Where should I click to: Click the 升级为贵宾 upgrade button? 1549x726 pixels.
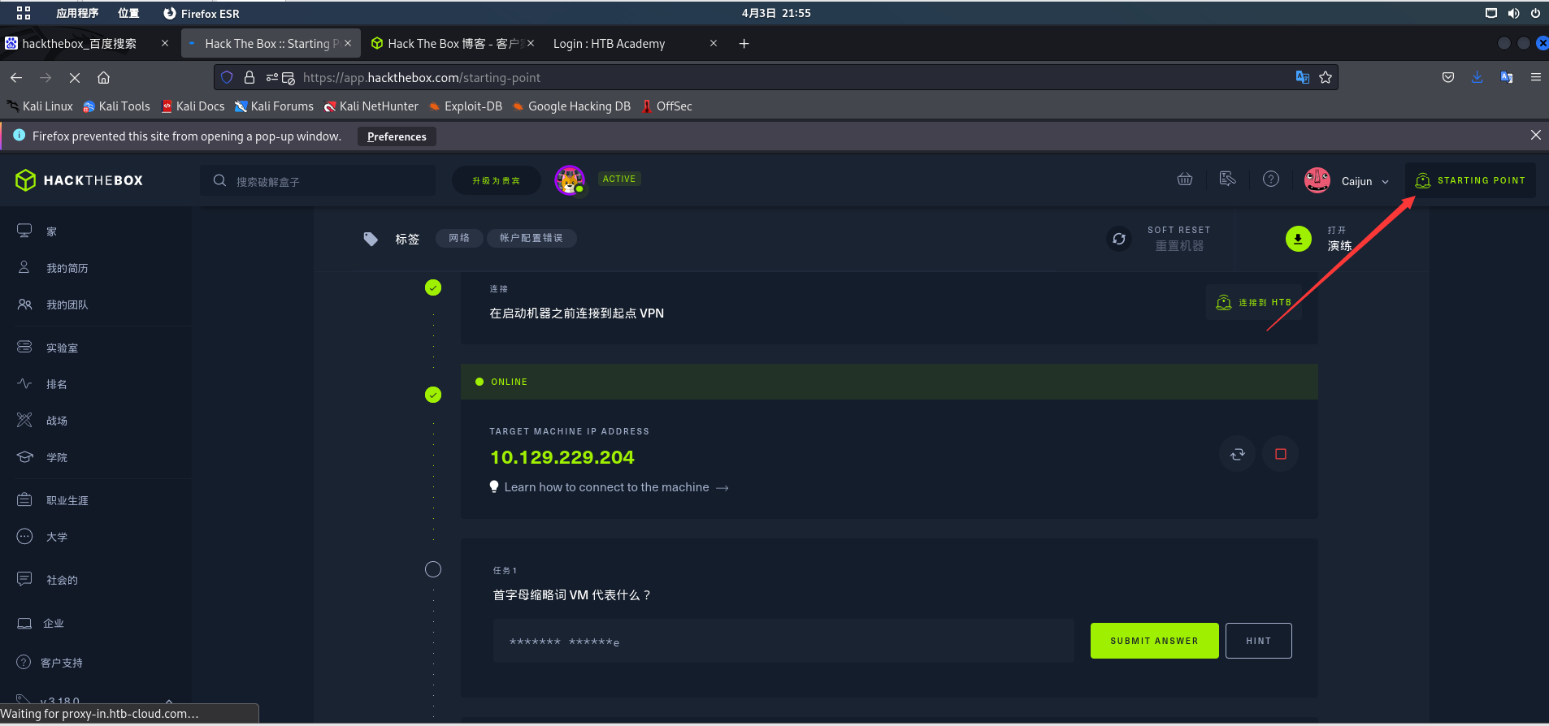pyautogui.click(x=496, y=180)
